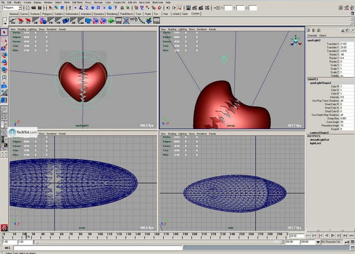Switch to the Rendering shelf tab
The height and width of the screenshot is (254, 355).
[112, 14]
